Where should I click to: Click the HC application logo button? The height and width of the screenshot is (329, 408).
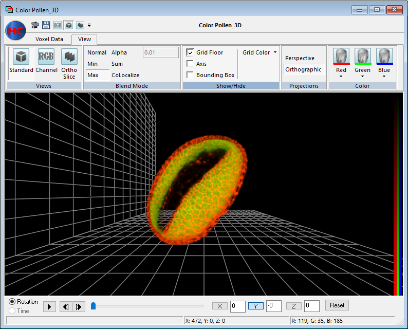coord(15,31)
